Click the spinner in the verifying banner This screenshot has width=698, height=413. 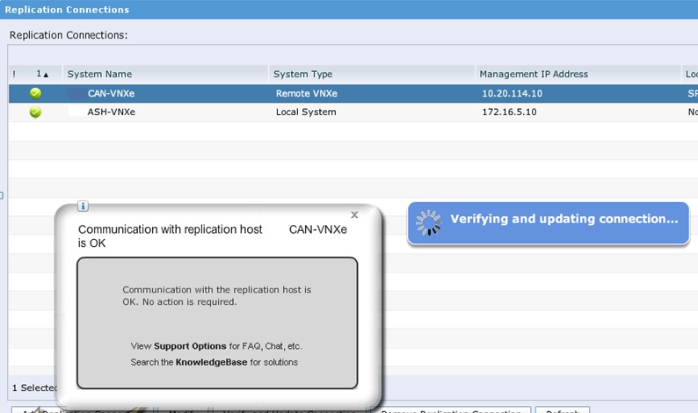point(428,221)
